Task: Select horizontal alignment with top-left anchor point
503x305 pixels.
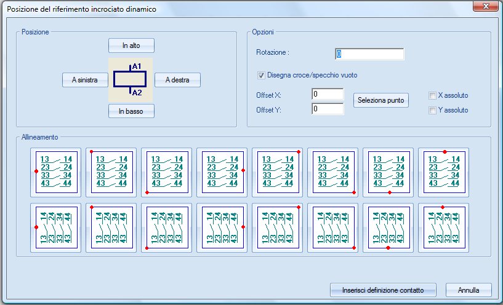Action: coord(111,172)
